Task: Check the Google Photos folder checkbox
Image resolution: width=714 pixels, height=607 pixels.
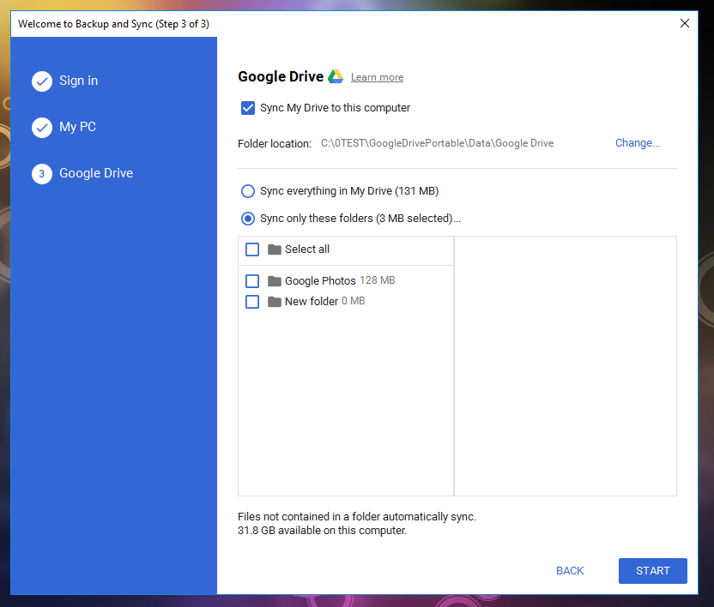Action: [252, 281]
